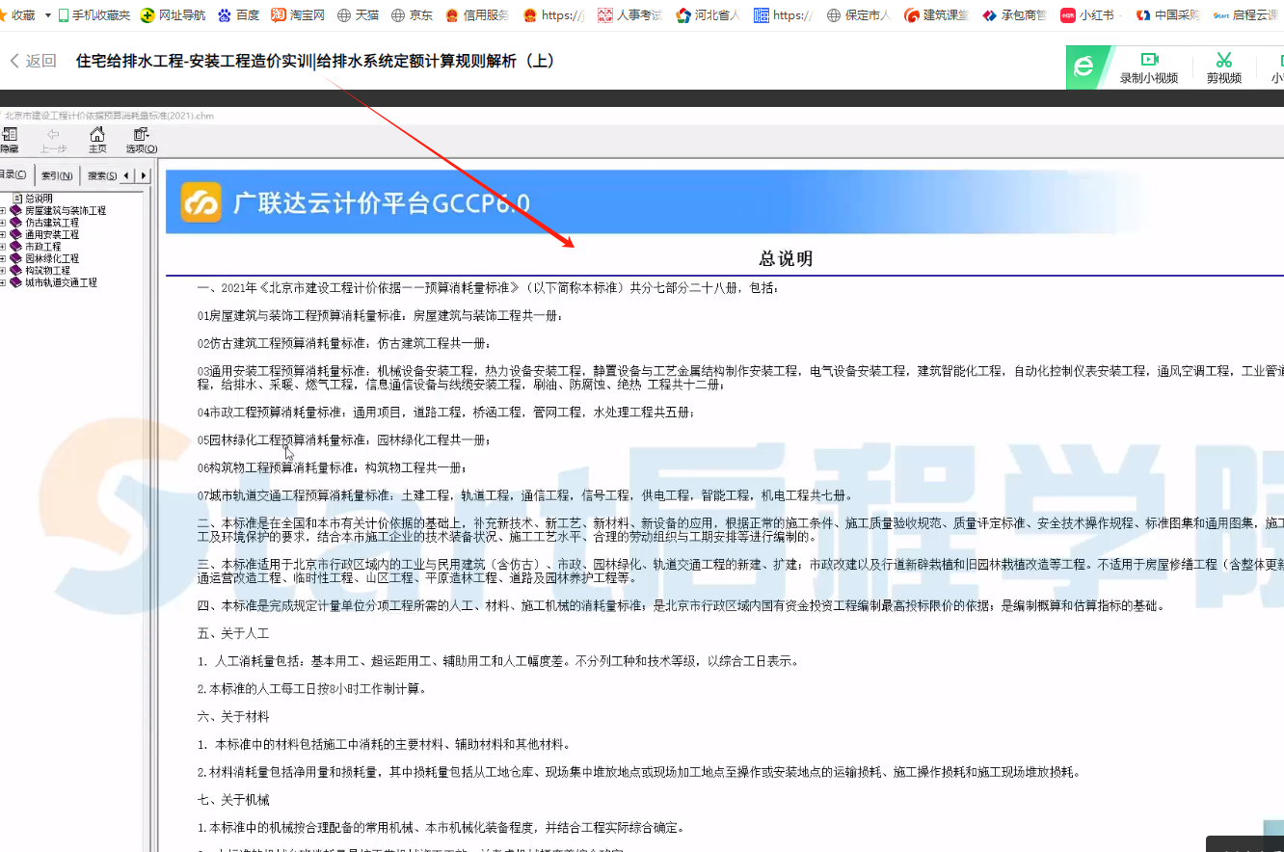Click the heading 五、关于人工
This screenshot has height=852, width=1284.
pos(233,633)
